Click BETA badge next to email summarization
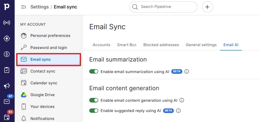Screen dimensions: 259x122 pyautogui.click(x=177, y=72)
